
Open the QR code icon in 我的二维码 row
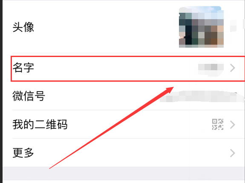(x=217, y=124)
